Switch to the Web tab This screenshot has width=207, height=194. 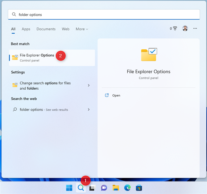pos(65,29)
